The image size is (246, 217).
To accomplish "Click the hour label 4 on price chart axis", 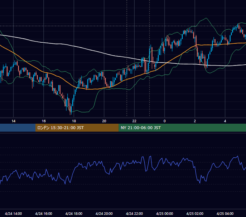I will (225, 121).
